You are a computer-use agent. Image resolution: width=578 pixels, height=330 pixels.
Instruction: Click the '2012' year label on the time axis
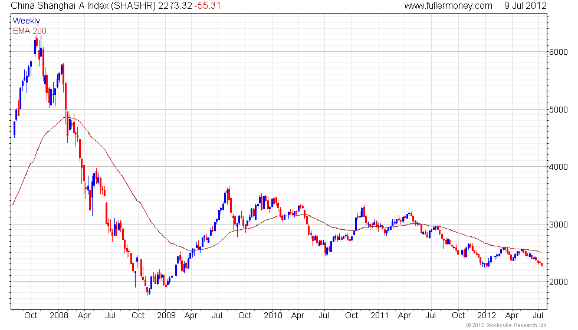[487, 316]
